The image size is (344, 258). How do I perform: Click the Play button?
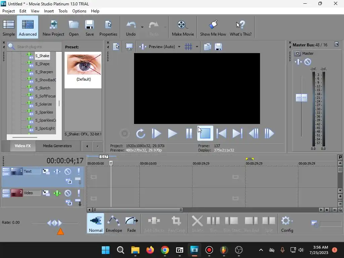pos(172,133)
